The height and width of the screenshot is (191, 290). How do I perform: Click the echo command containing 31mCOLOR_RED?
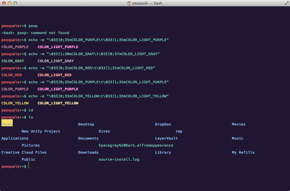coord(92,68)
